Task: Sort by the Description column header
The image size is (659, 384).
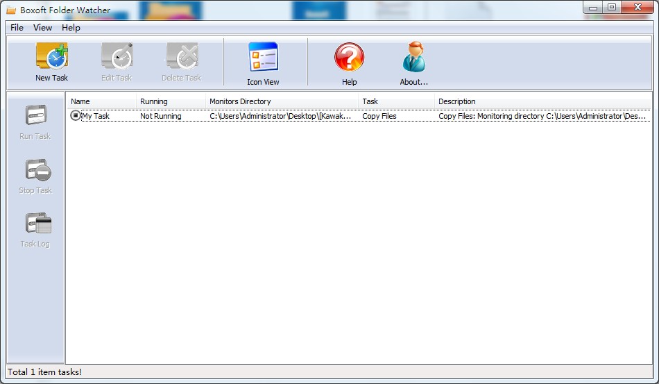Action: click(542, 101)
